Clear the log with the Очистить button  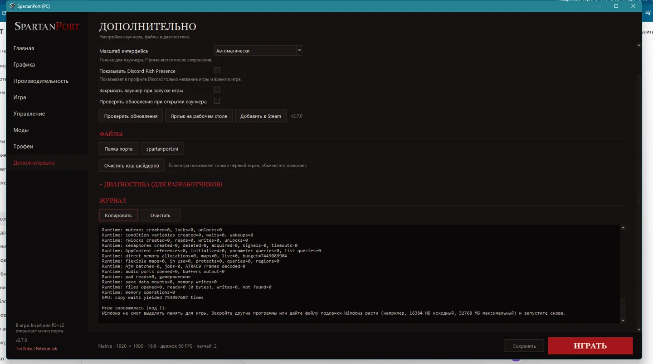[161, 215]
